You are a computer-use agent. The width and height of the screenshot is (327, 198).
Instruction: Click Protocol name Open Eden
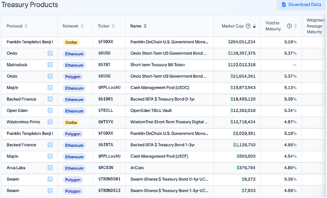(17, 111)
